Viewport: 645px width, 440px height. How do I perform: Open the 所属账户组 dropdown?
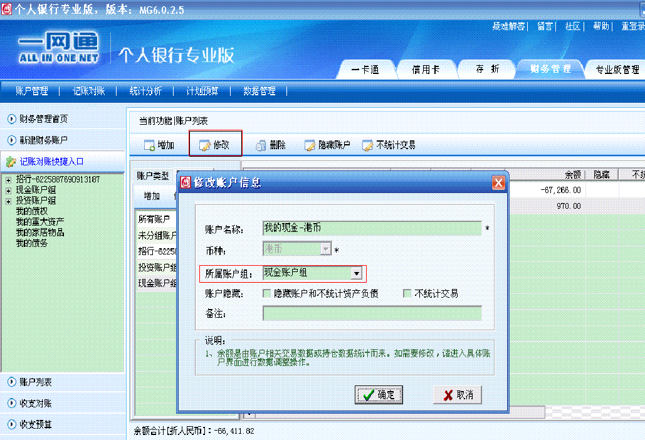click(x=356, y=273)
